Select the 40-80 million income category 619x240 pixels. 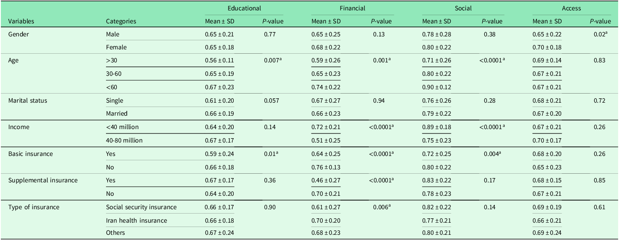tap(124, 140)
